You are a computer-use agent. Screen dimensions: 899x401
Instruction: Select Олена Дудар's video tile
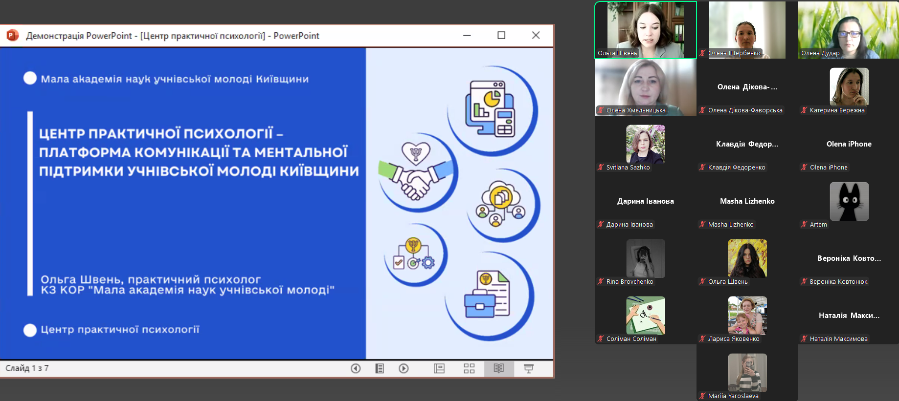pos(848,29)
